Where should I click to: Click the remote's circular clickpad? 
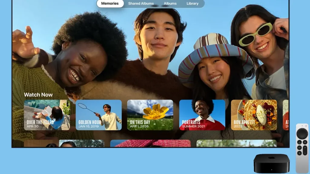[302, 134]
